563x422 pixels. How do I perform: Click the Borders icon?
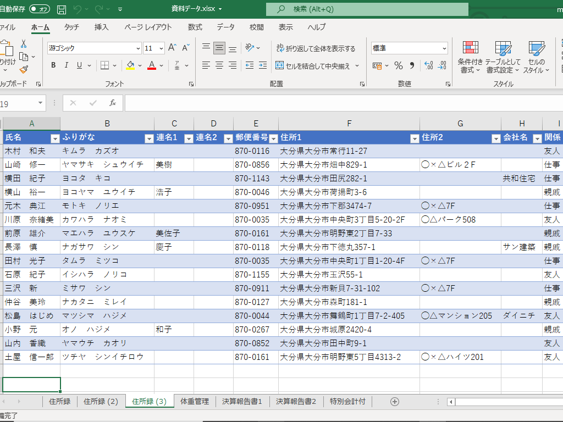pyautogui.click(x=104, y=65)
